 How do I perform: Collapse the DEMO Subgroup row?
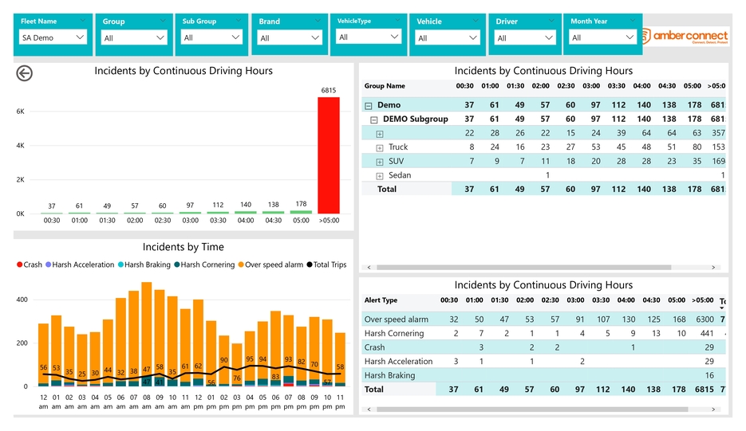pos(374,120)
